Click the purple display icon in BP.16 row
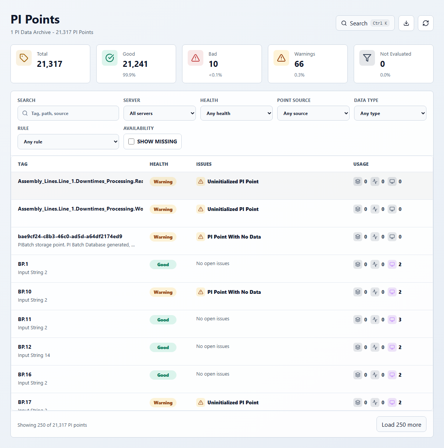This screenshot has height=448, width=444. click(x=392, y=375)
